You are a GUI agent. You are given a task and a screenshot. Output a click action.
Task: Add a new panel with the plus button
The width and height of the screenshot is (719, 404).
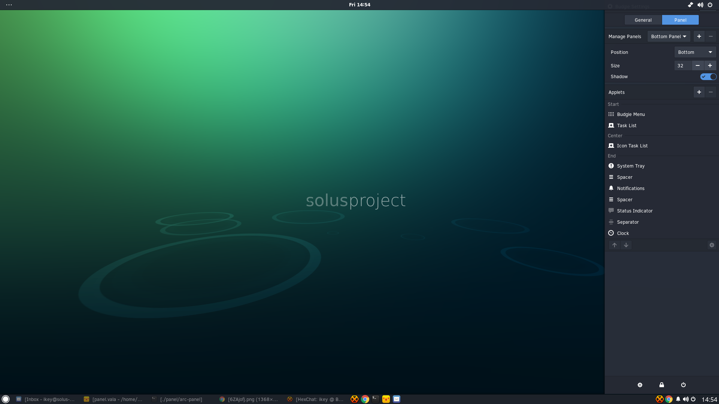pyautogui.click(x=699, y=36)
